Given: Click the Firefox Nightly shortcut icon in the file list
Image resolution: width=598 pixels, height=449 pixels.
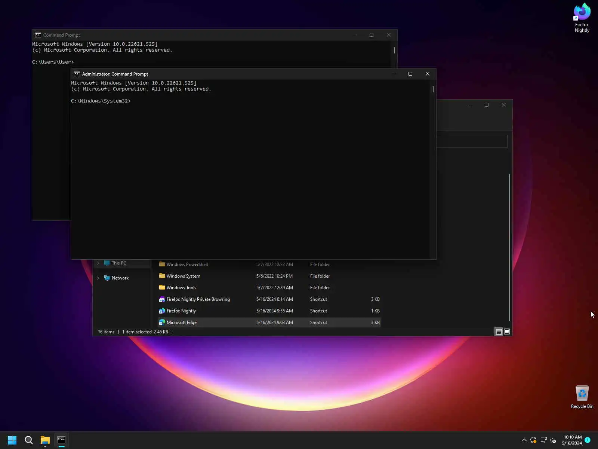Looking at the screenshot, I should [162, 311].
